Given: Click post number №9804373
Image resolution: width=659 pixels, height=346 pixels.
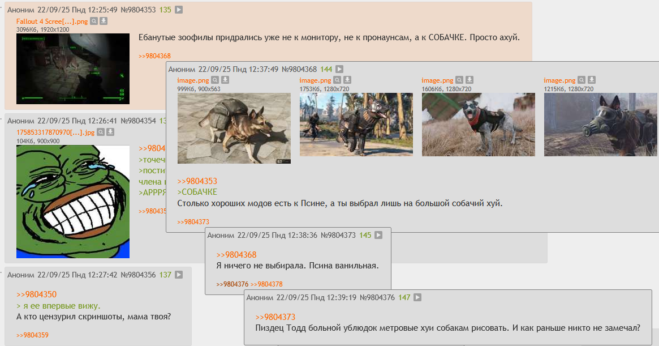Looking at the screenshot, I should tap(338, 236).
